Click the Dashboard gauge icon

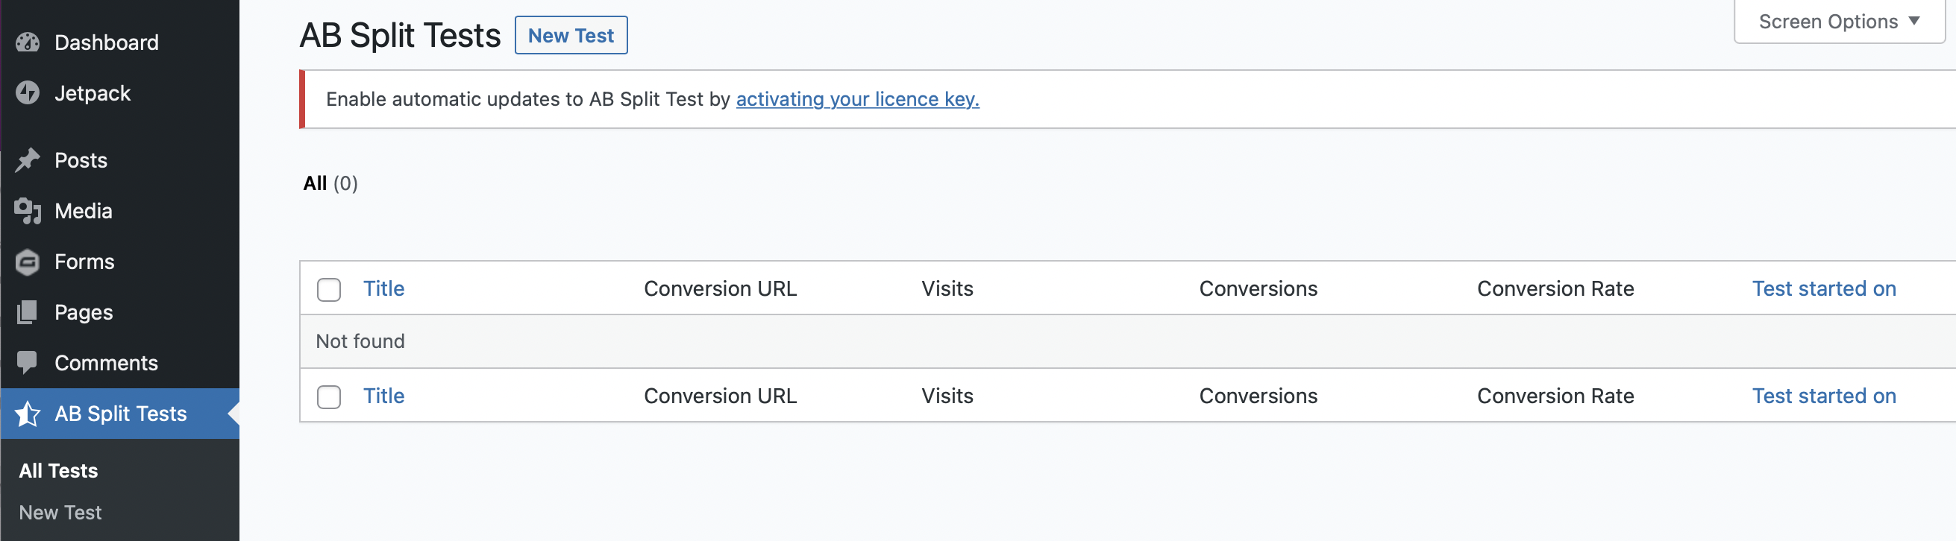28,42
